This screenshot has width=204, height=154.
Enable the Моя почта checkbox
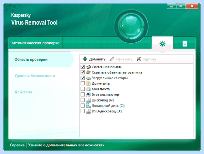click(x=83, y=89)
